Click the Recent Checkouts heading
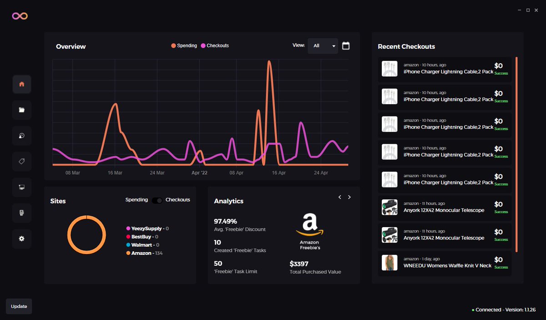The height and width of the screenshot is (320, 546). (406, 46)
